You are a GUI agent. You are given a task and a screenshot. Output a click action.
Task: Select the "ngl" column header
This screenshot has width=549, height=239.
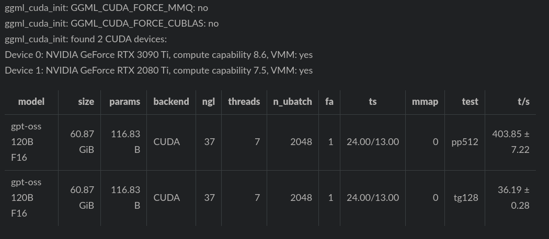coord(209,102)
